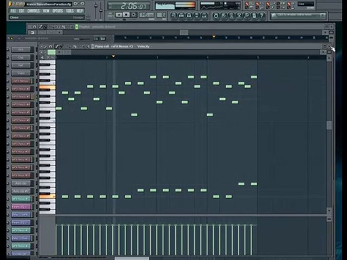Open the Browser shortcut icon

click(x=197, y=15)
